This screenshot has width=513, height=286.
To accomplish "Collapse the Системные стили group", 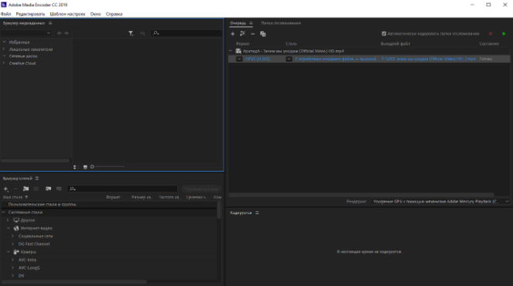I will click(x=4, y=213).
